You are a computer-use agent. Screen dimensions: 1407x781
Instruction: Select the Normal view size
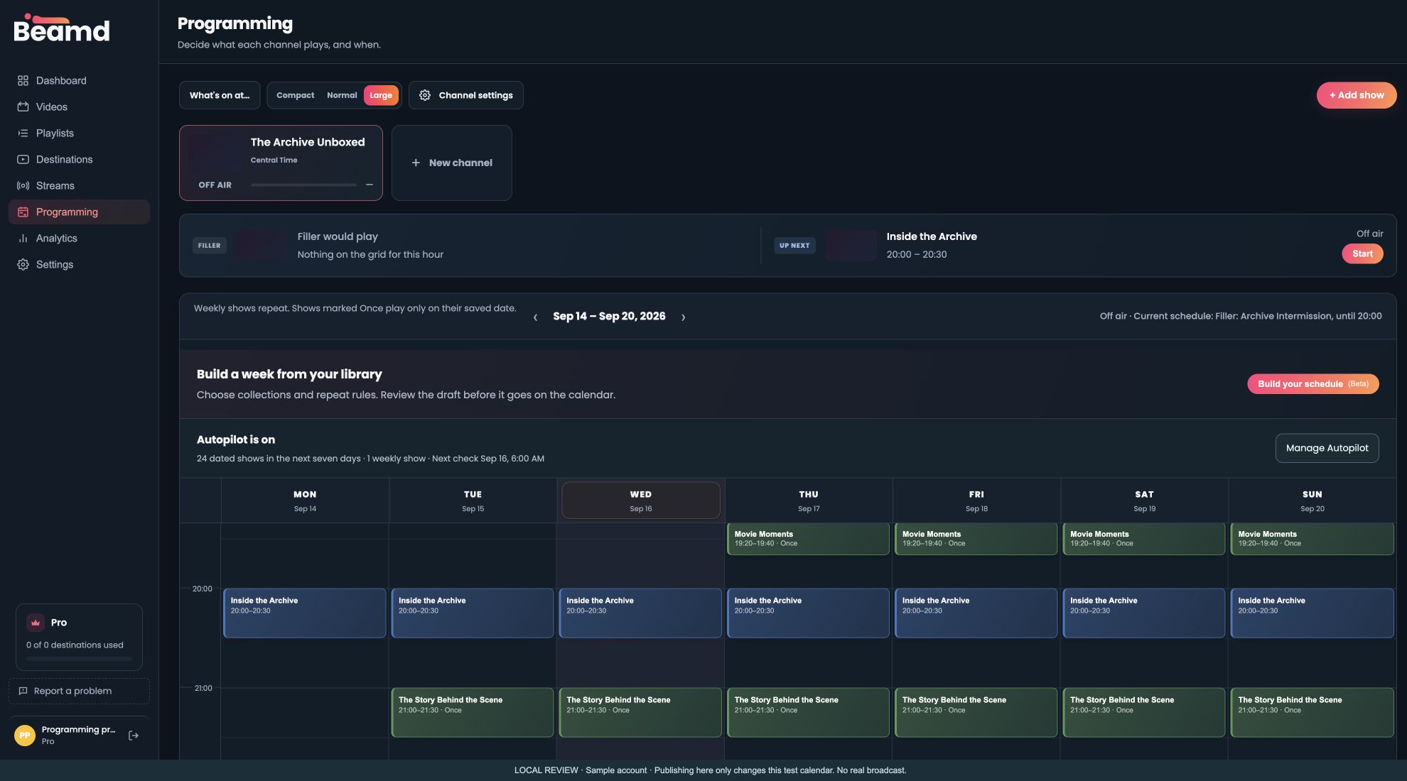coord(342,95)
